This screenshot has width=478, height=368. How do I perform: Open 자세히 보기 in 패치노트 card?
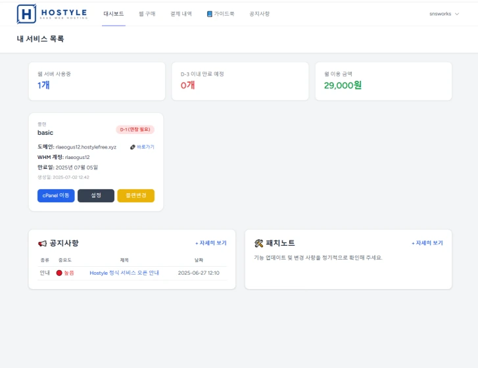tap(427, 243)
